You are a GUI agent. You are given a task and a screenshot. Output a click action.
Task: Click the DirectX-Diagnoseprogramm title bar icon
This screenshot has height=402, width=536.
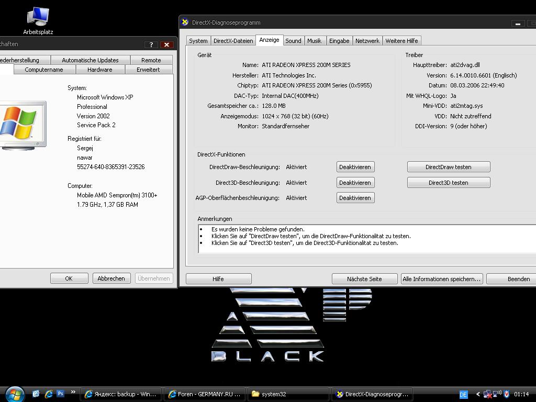pos(185,22)
